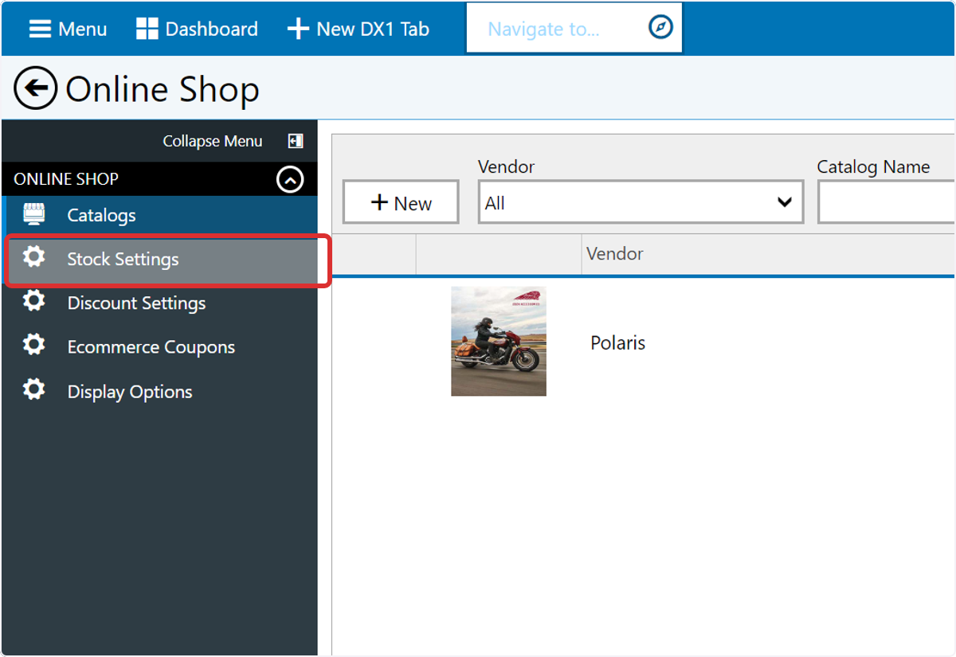Click the New DX1 Tab label
The height and width of the screenshot is (657, 956).
click(373, 29)
